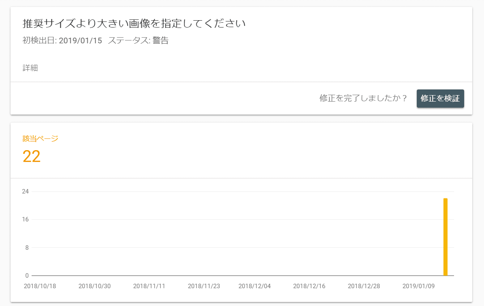Open the 詳細 details link
Screen dimensions: 484x306
(x=30, y=68)
